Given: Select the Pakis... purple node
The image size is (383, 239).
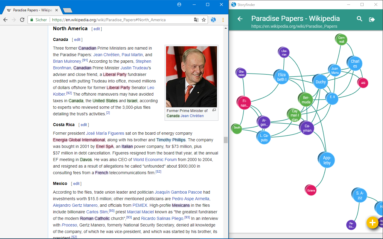Looking at the screenshot, I should pos(351,225).
